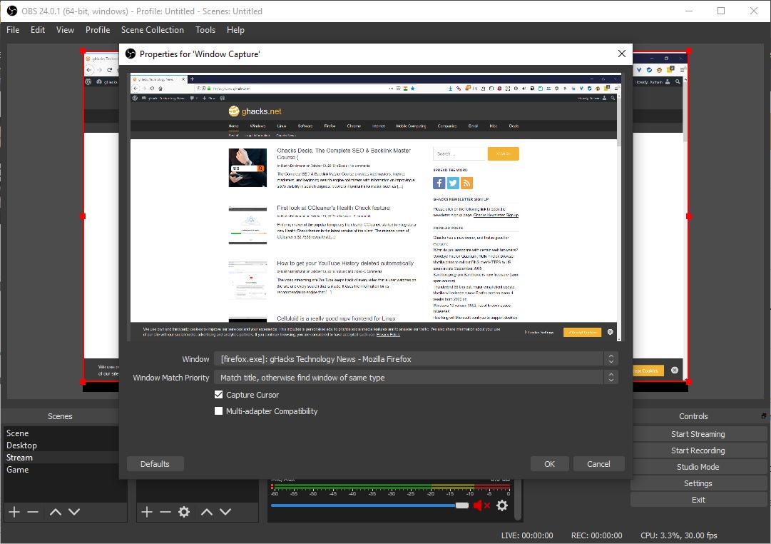
Task: Click the Twitter icon in the preview
Action: tap(453, 183)
